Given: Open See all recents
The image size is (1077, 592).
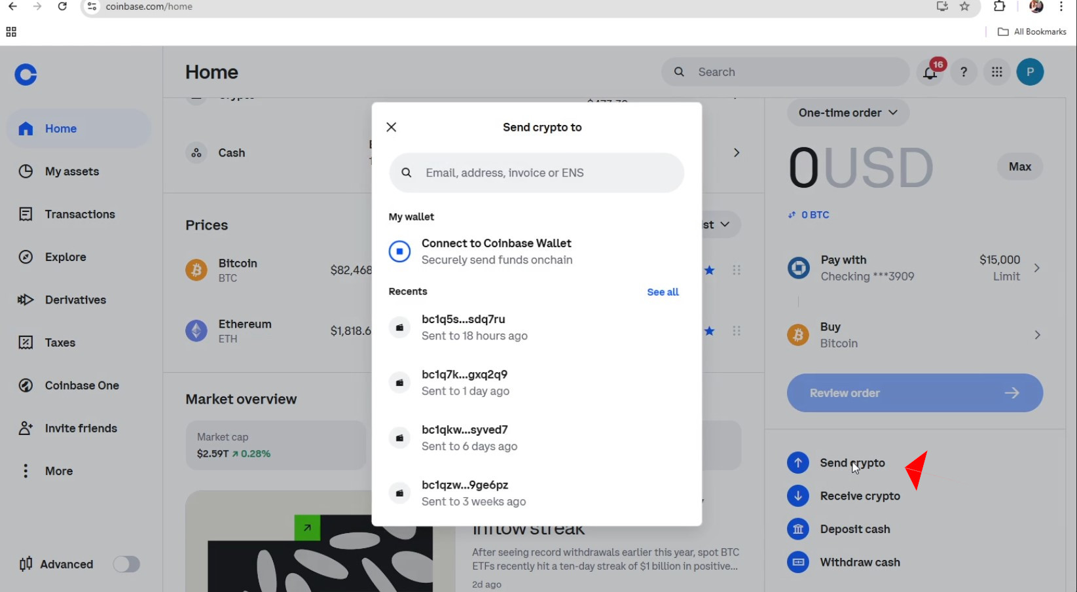Looking at the screenshot, I should tap(663, 292).
